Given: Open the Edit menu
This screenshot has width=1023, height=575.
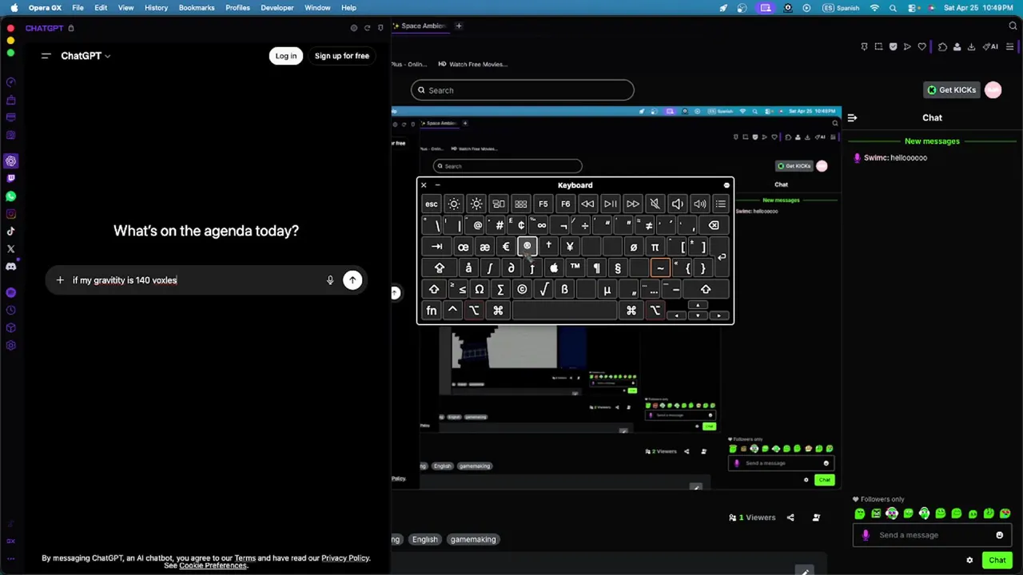Looking at the screenshot, I should pyautogui.click(x=101, y=8).
